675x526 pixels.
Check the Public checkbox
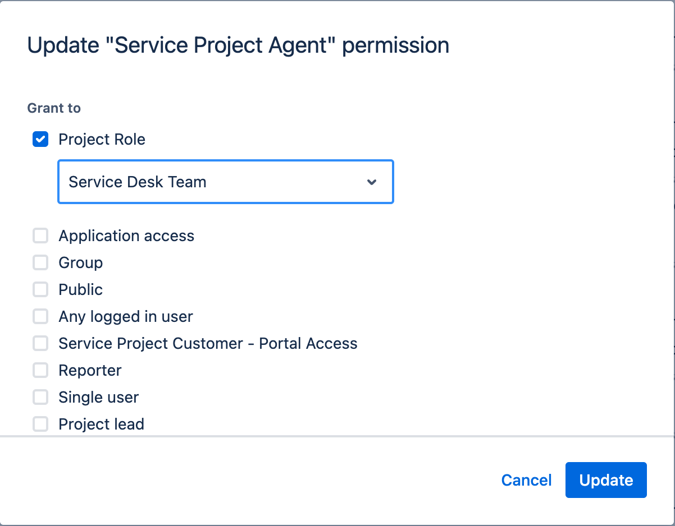(40, 290)
